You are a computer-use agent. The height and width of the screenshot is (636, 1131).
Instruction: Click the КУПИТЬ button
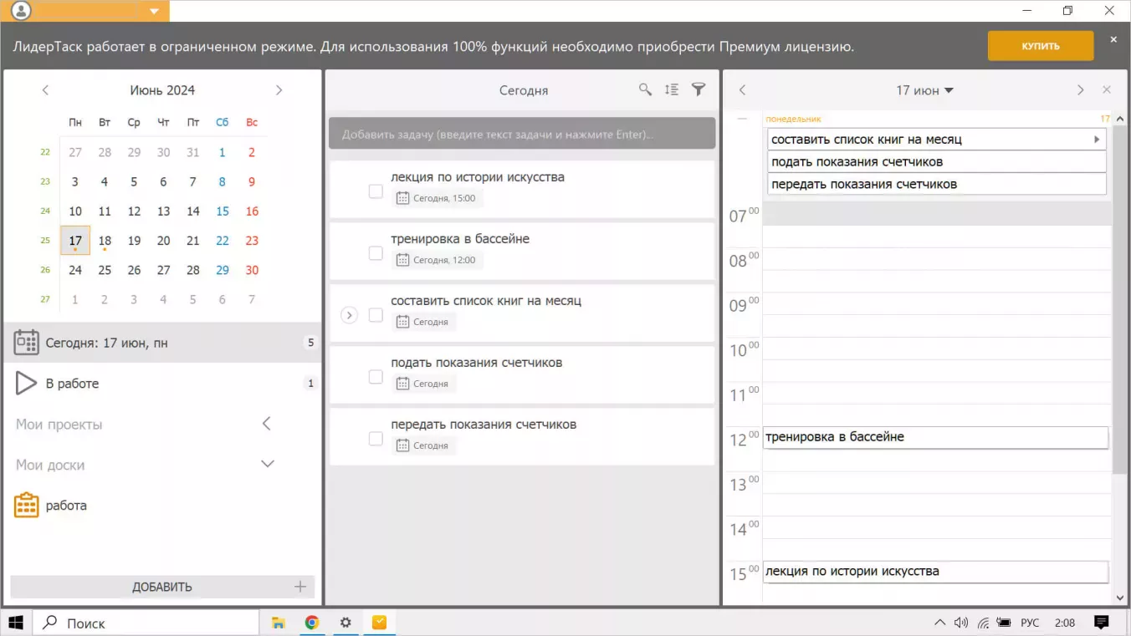(1041, 46)
